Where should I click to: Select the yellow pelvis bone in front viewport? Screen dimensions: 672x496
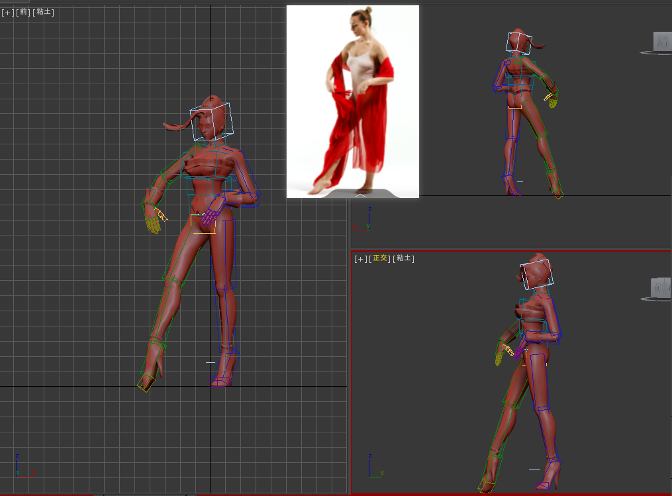(x=203, y=223)
